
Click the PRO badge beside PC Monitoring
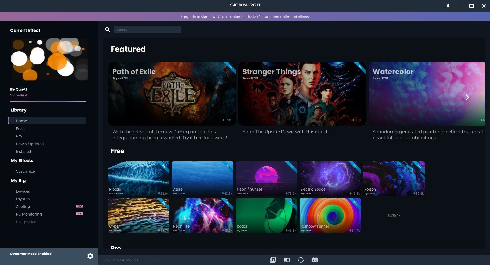(x=79, y=214)
